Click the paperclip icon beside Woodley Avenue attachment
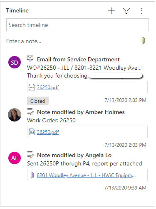The image size is (156, 209). click(x=32, y=175)
